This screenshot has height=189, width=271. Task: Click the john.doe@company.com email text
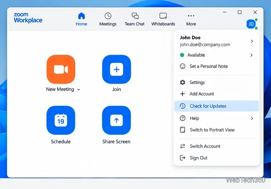pyautogui.click(x=205, y=45)
